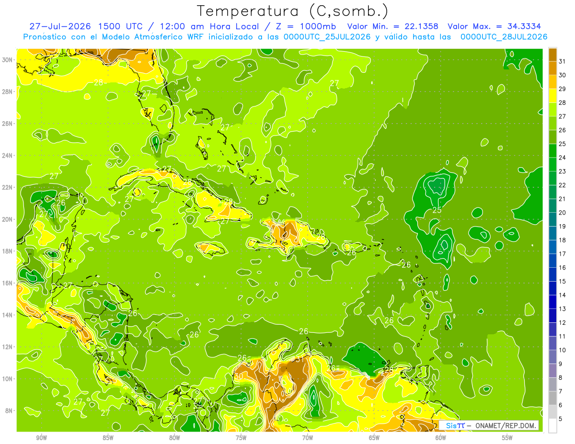
Task: Pick the gray swatch between legend values 6 and 7
Action: (x=552, y=398)
